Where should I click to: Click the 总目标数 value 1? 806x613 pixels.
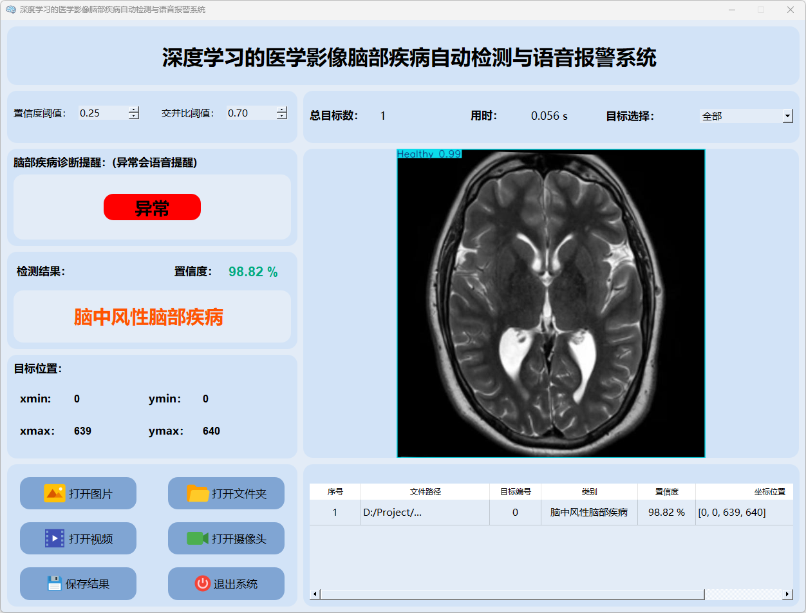click(382, 117)
